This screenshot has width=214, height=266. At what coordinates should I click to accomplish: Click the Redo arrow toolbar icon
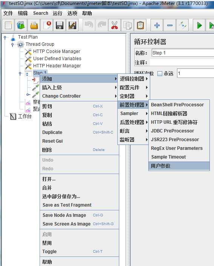coord(102,25)
